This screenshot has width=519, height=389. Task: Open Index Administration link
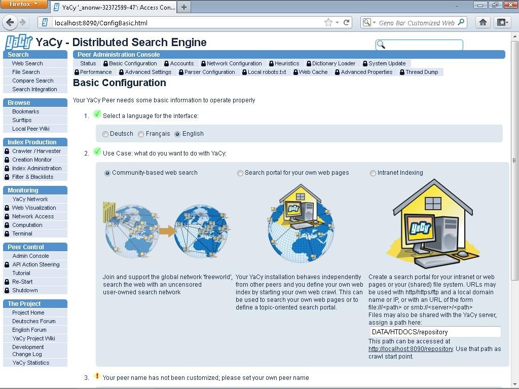click(x=36, y=168)
